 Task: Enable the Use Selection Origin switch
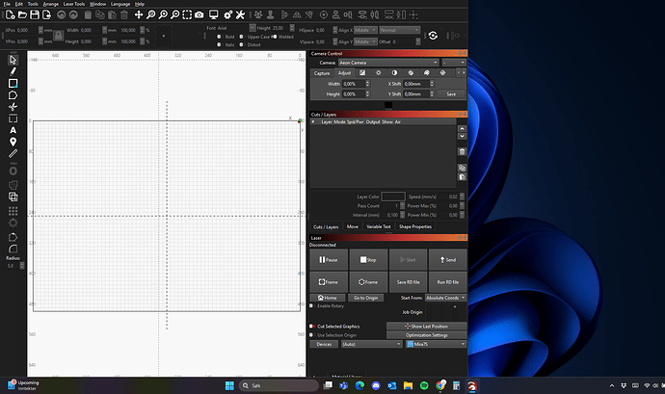(x=311, y=335)
